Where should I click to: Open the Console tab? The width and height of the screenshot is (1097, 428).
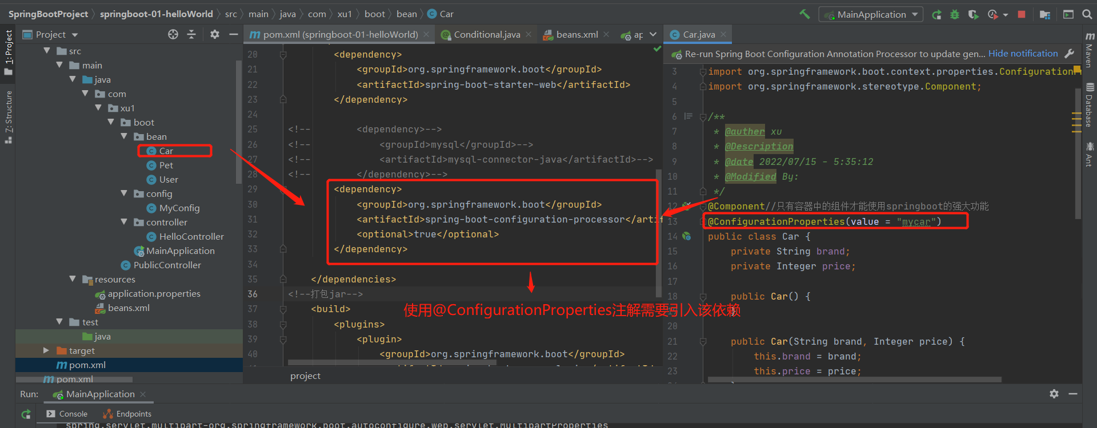pyautogui.click(x=67, y=414)
